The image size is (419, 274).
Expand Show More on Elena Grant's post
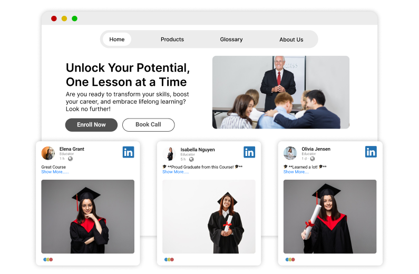click(x=55, y=172)
